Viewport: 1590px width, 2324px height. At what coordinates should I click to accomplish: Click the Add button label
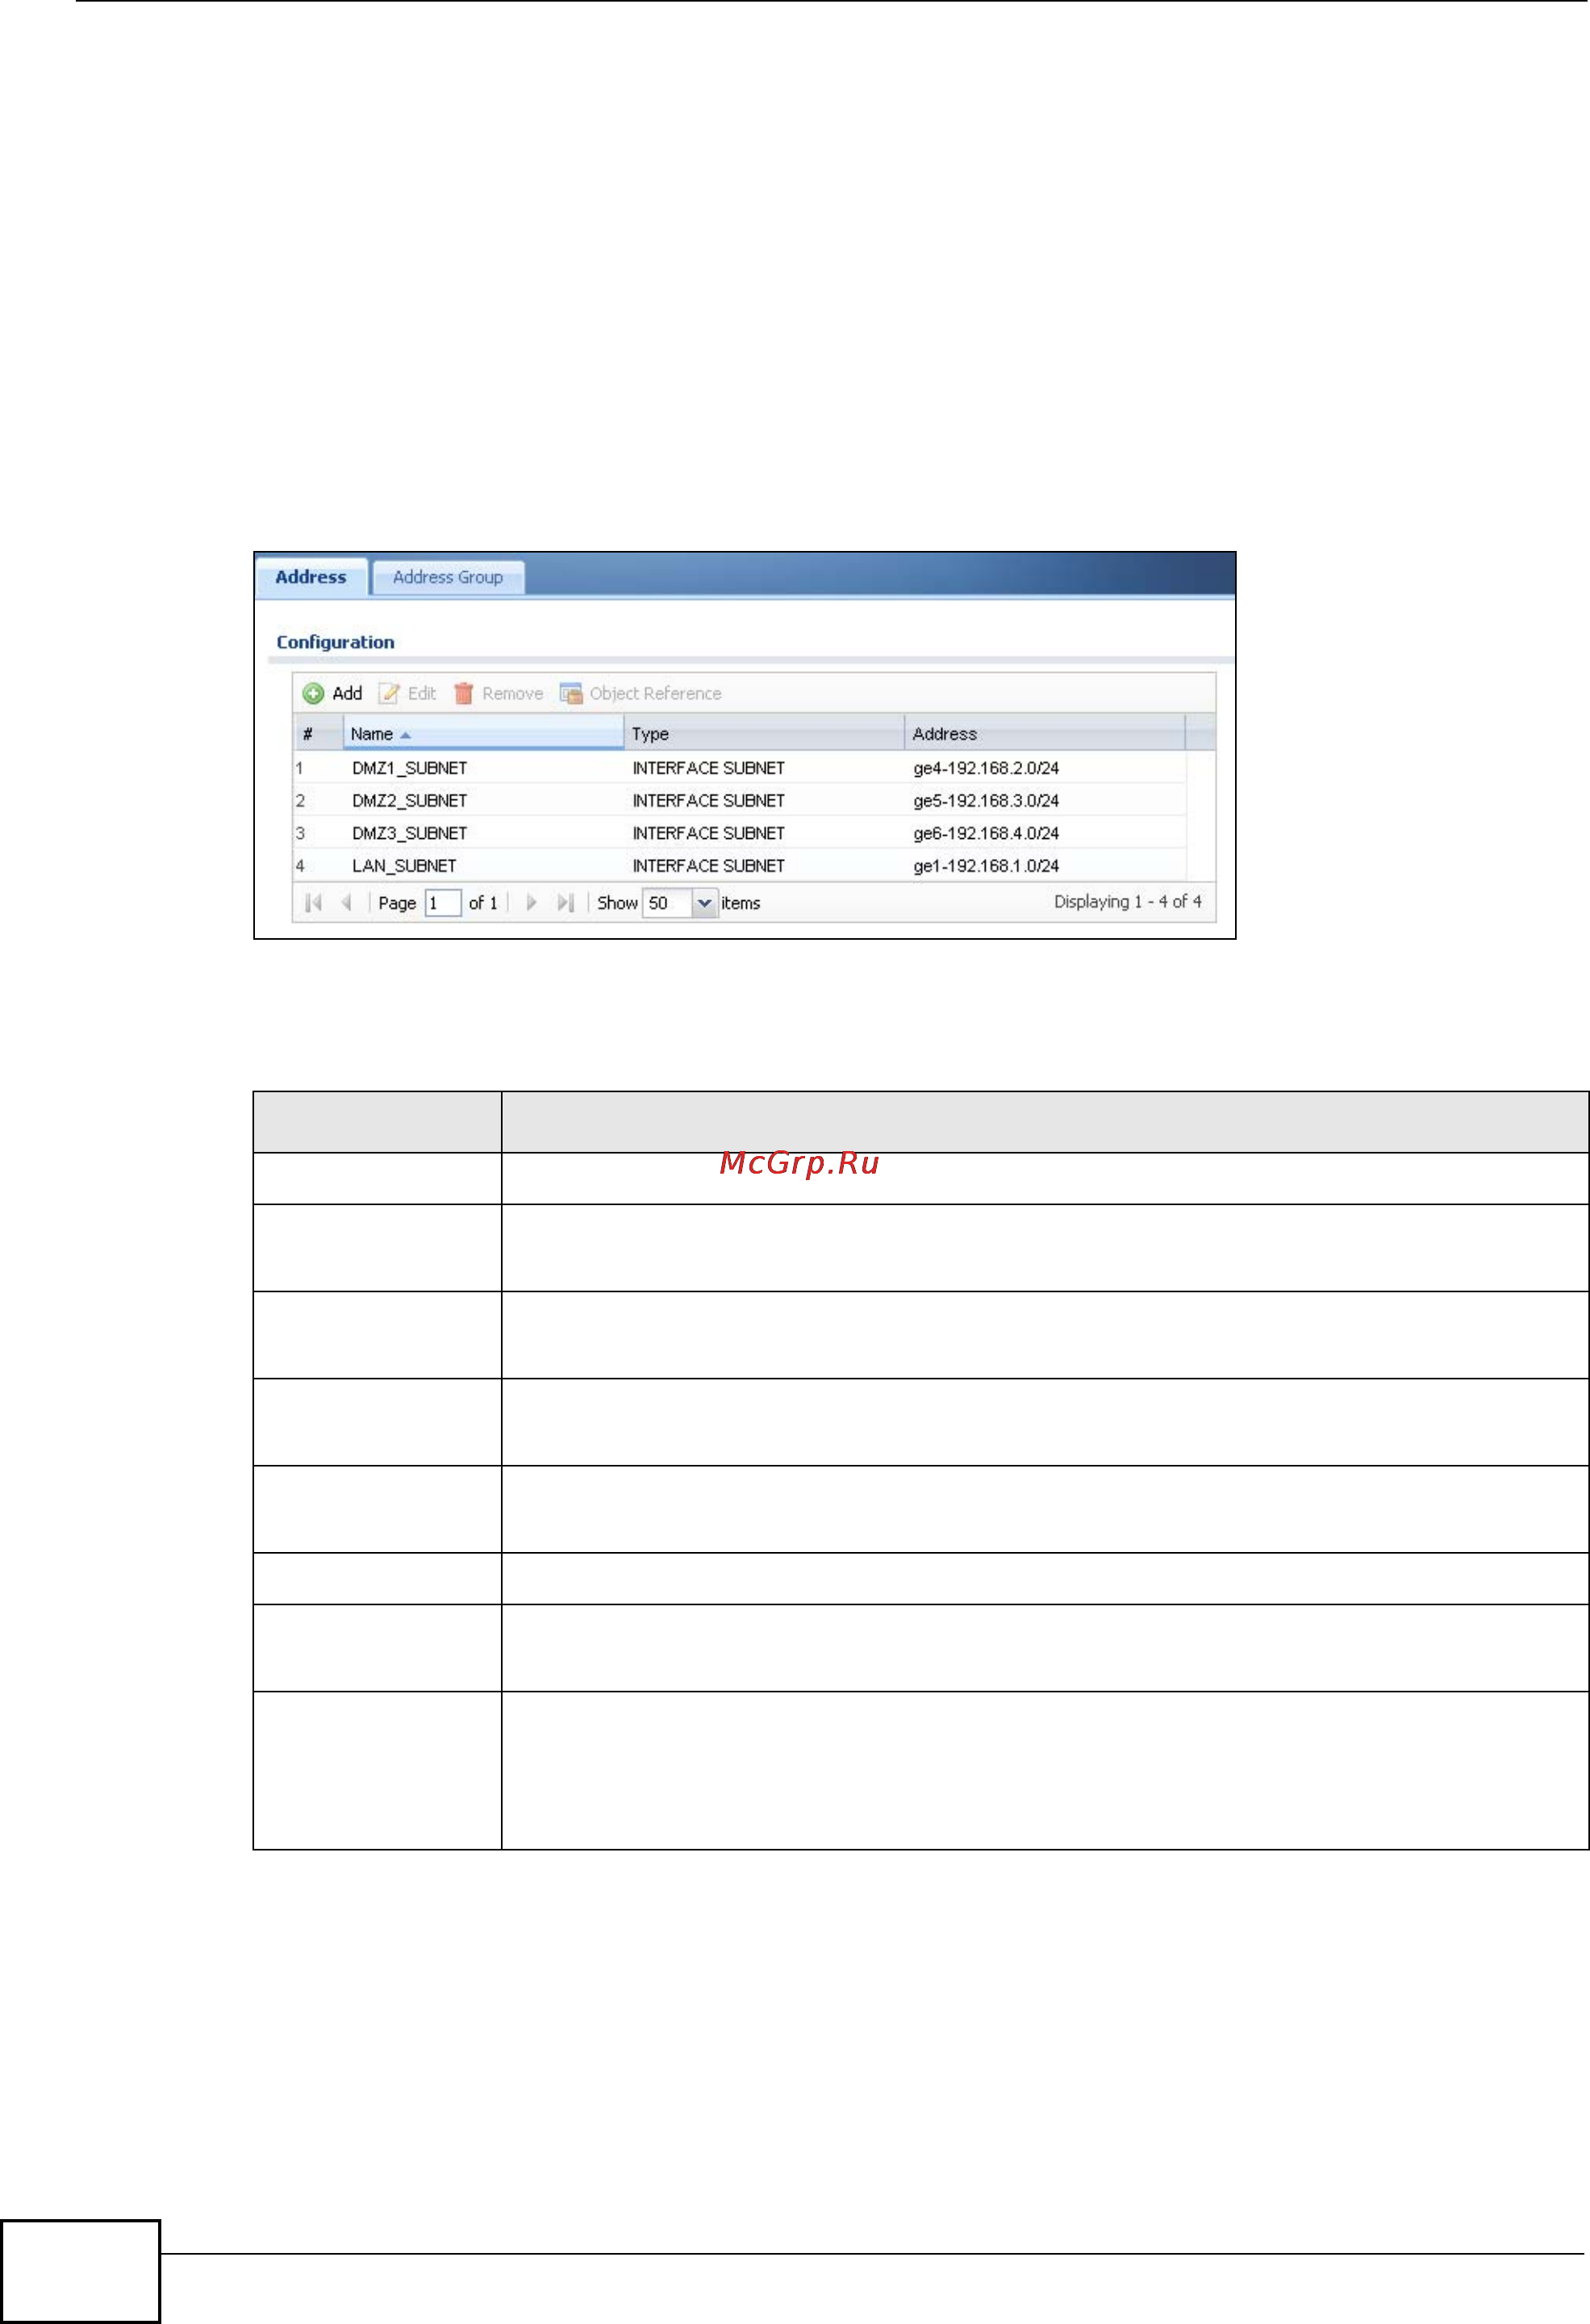tap(347, 693)
